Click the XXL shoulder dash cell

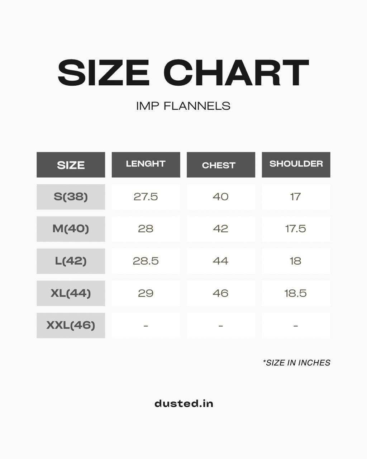[296, 325]
